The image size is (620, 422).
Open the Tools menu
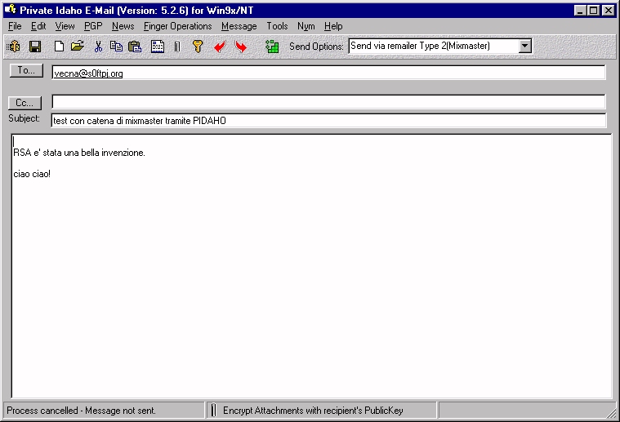(x=277, y=26)
